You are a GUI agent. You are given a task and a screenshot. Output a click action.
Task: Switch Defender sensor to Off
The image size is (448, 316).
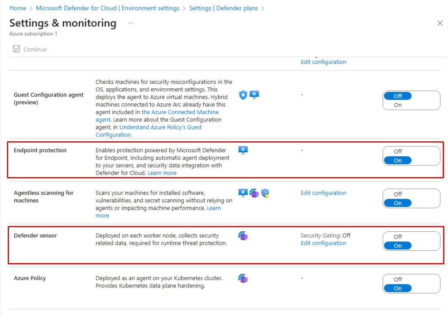coord(397,237)
